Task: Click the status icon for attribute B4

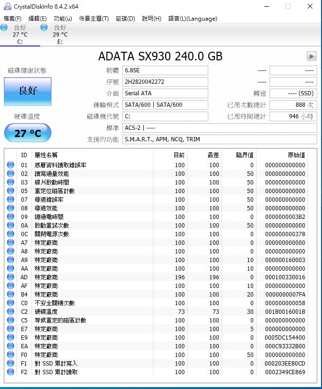Action: coord(11,294)
